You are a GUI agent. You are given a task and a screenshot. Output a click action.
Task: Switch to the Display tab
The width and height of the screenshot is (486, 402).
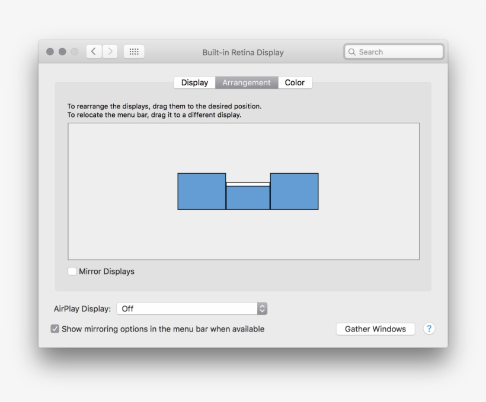194,82
